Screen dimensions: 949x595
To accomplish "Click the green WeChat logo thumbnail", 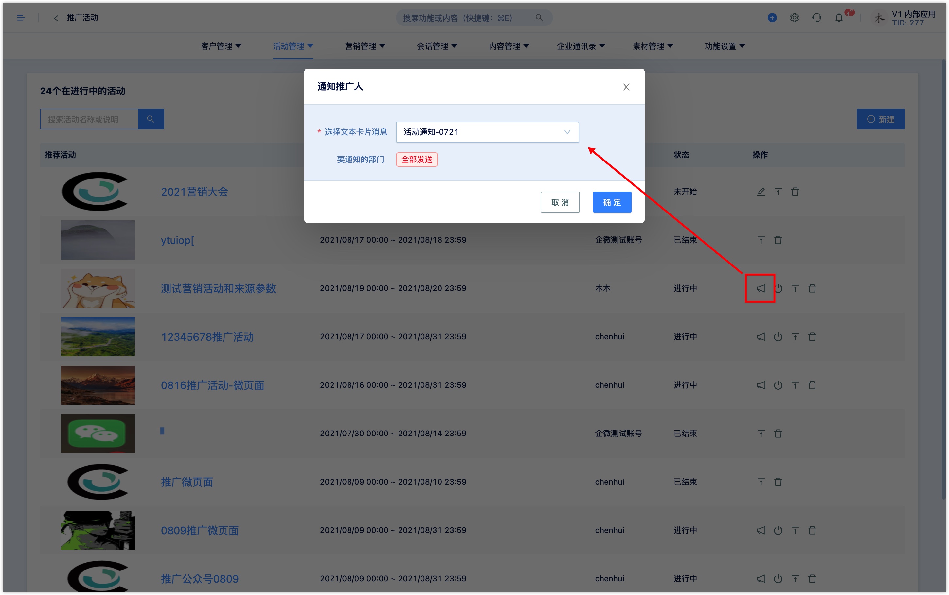I will tap(98, 433).
